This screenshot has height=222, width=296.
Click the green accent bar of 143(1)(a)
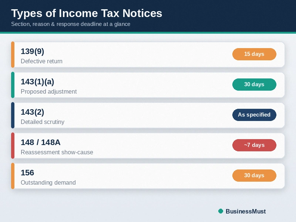pos(13,85)
